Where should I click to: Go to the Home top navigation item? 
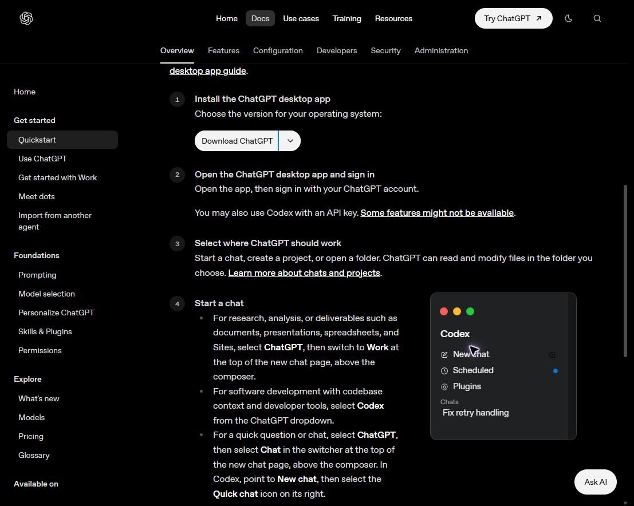click(x=226, y=18)
